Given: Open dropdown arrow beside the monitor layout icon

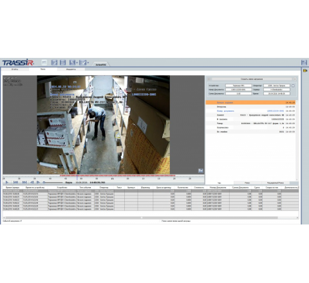Looking at the screenshot, I should 77,62.
